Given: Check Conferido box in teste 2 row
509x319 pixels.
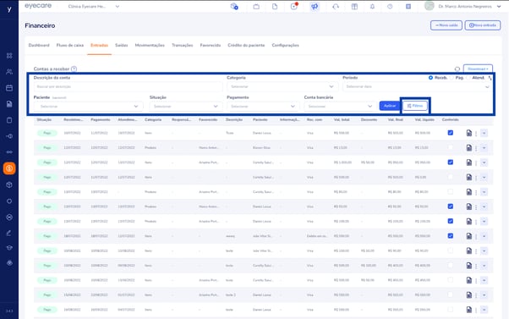Looking at the screenshot, I should pyautogui.click(x=451, y=294).
